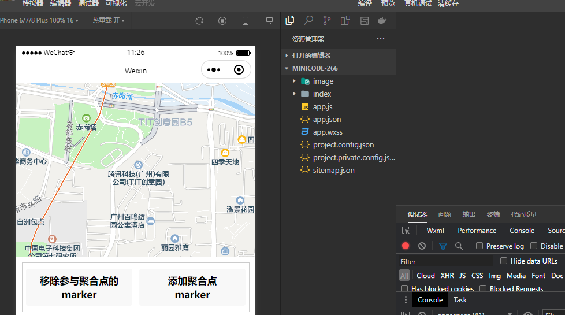Open the 热重载 开 dropdown
The image size is (565, 315).
click(109, 21)
